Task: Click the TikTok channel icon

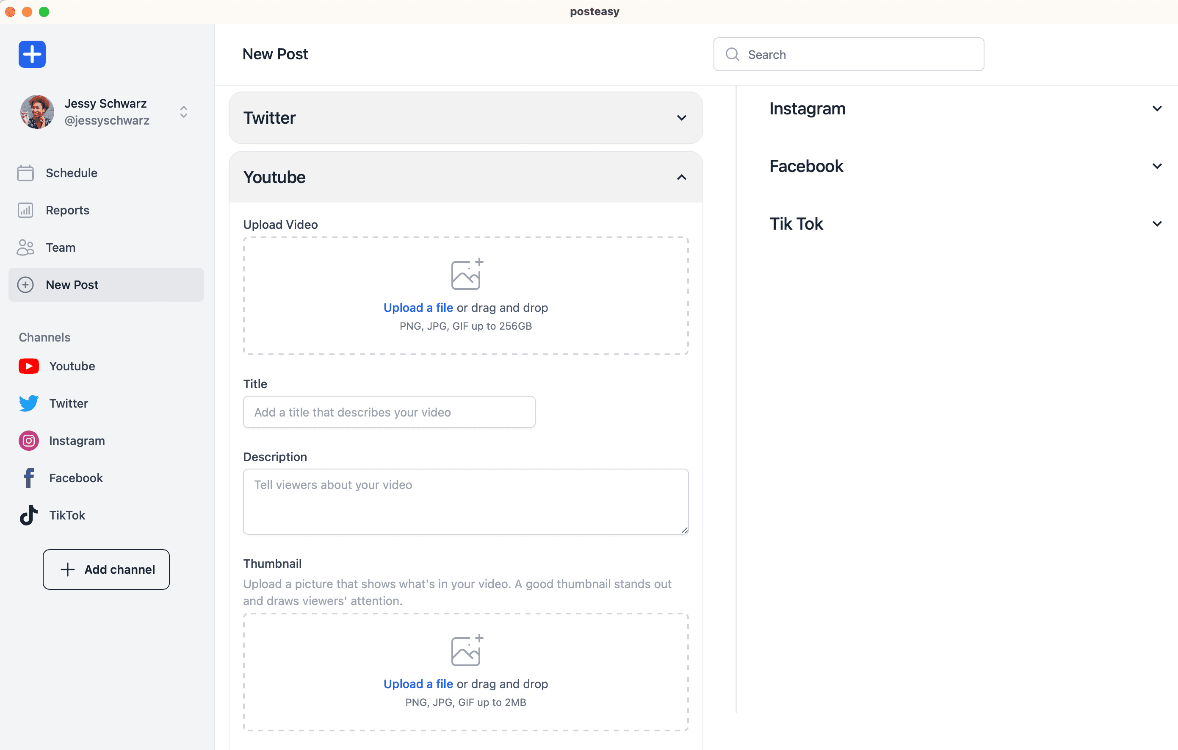Action: 29,515
